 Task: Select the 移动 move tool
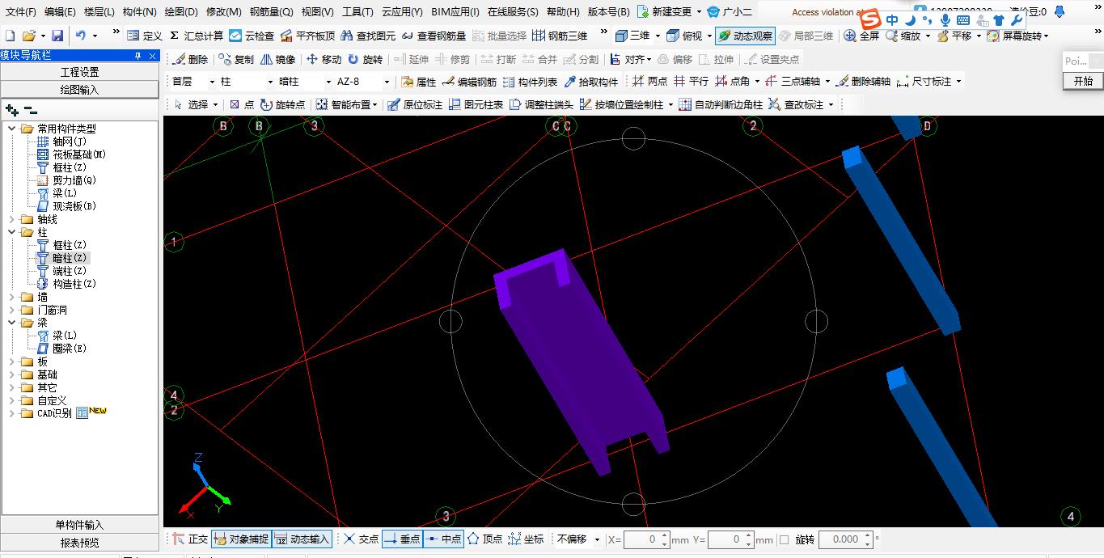[x=324, y=59]
